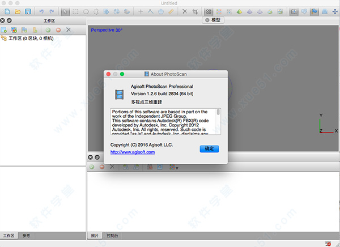Click disable cameras icon in photos pane
Screen dimensions: 340x247
pos(102,167)
